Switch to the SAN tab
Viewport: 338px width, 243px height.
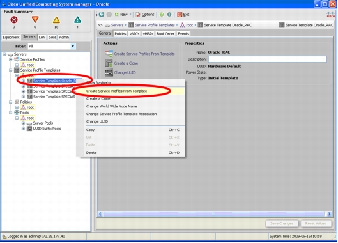pos(52,37)
